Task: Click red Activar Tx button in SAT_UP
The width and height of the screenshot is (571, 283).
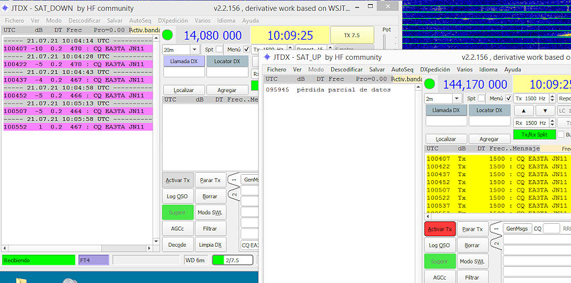Action: [439, 229]
